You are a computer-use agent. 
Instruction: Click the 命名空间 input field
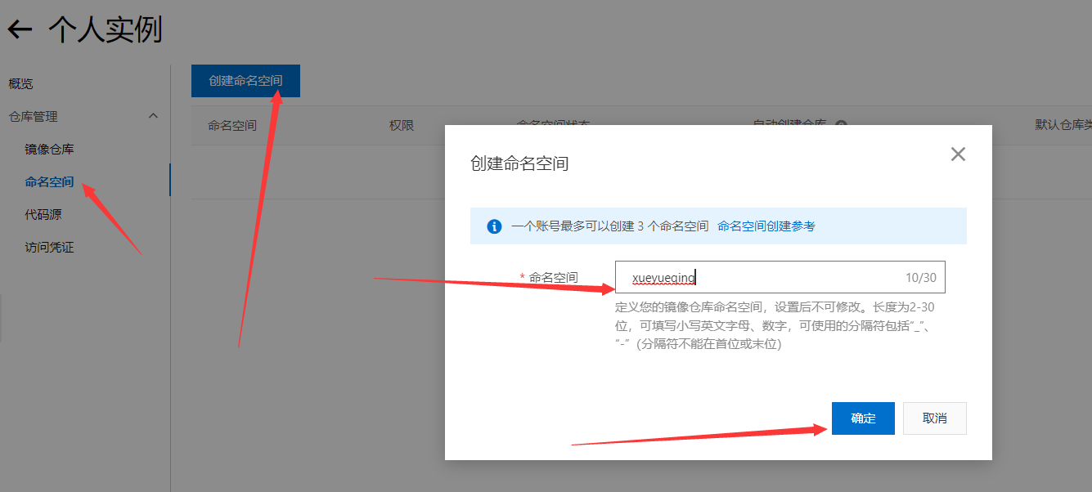(x=780, y=277)
